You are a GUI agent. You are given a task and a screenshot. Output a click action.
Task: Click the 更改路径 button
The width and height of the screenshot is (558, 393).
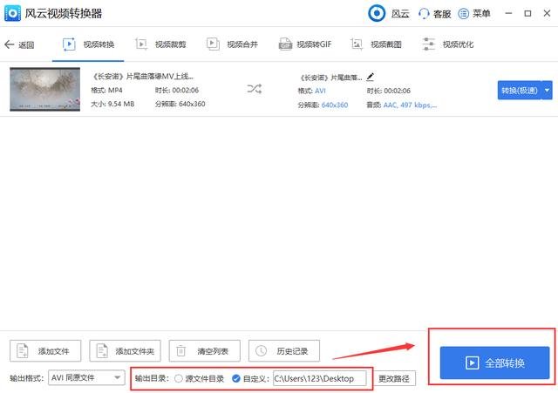394,379
